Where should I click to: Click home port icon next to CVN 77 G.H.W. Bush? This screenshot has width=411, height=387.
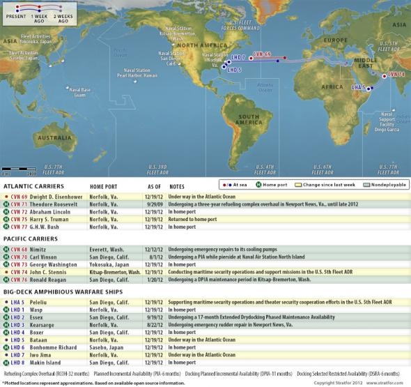click(6, 227)
